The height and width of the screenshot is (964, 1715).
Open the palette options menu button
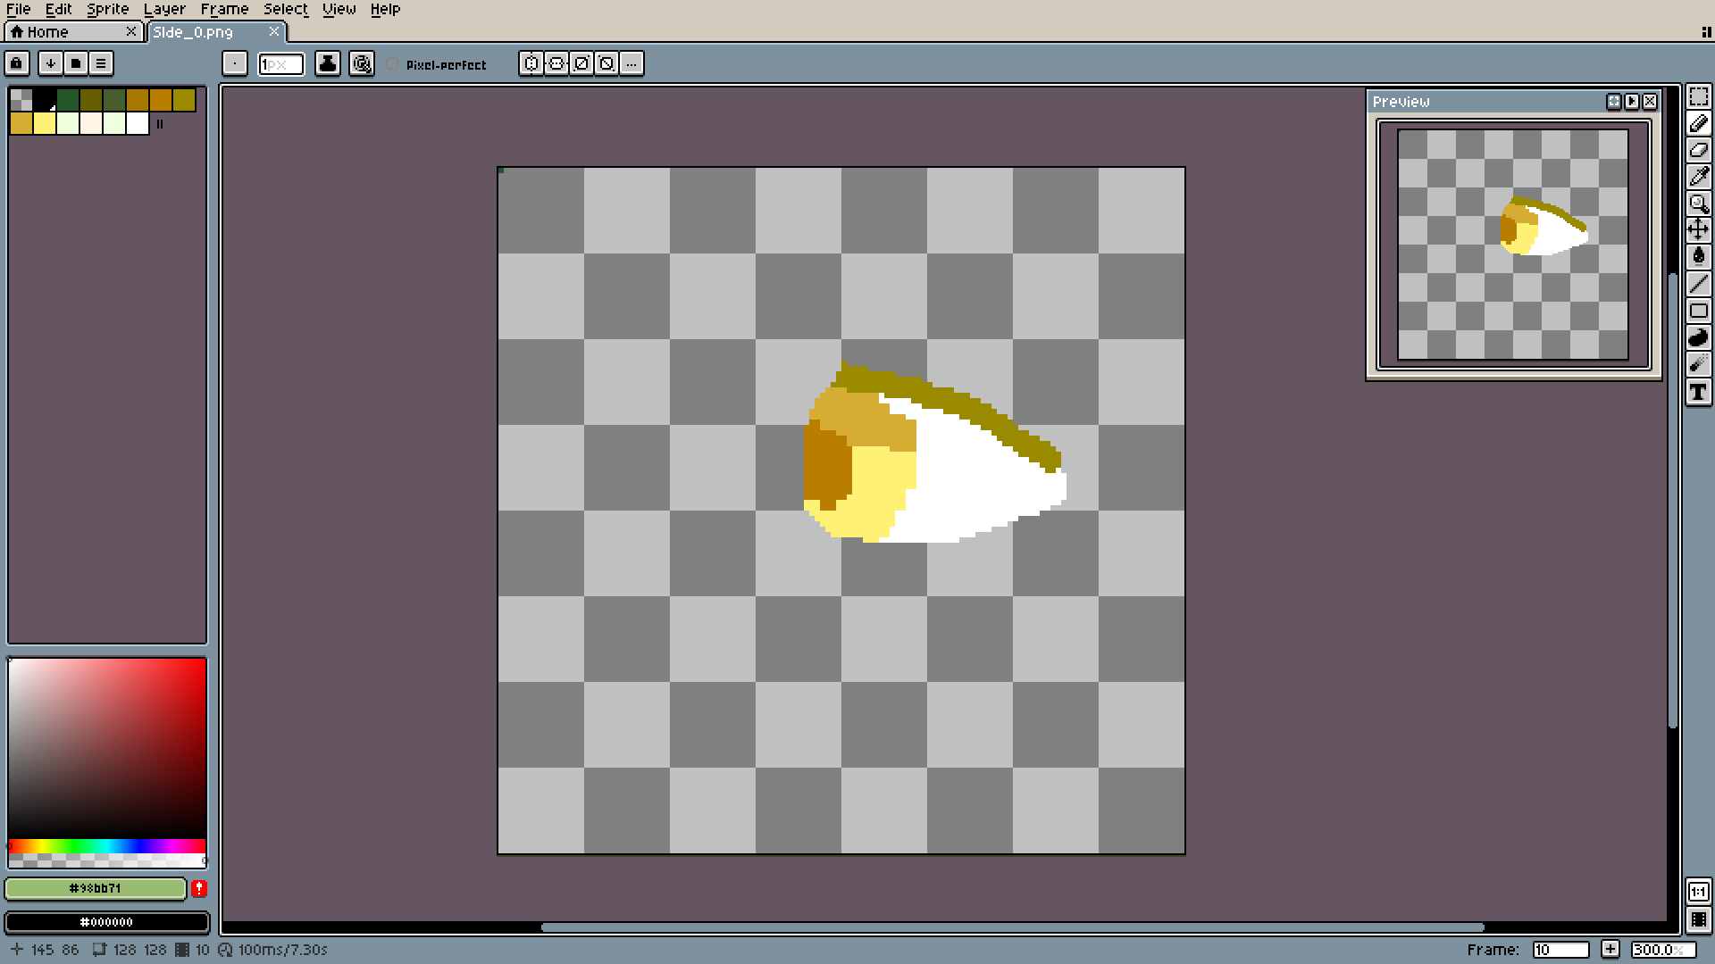coord(101,63)
